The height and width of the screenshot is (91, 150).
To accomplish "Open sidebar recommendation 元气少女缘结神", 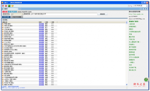I will (134, 57).
